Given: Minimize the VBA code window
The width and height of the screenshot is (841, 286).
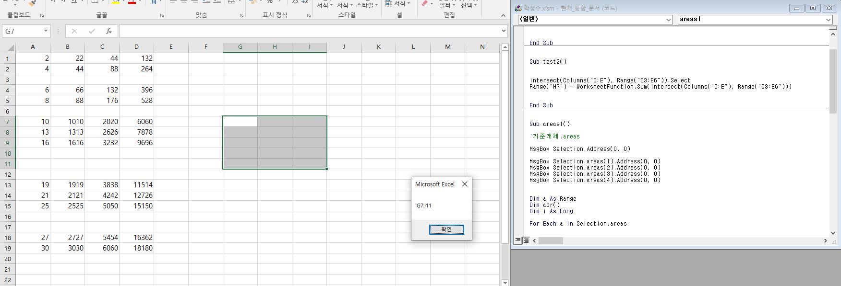Looking at the screenshot, I should click(797, 8).
